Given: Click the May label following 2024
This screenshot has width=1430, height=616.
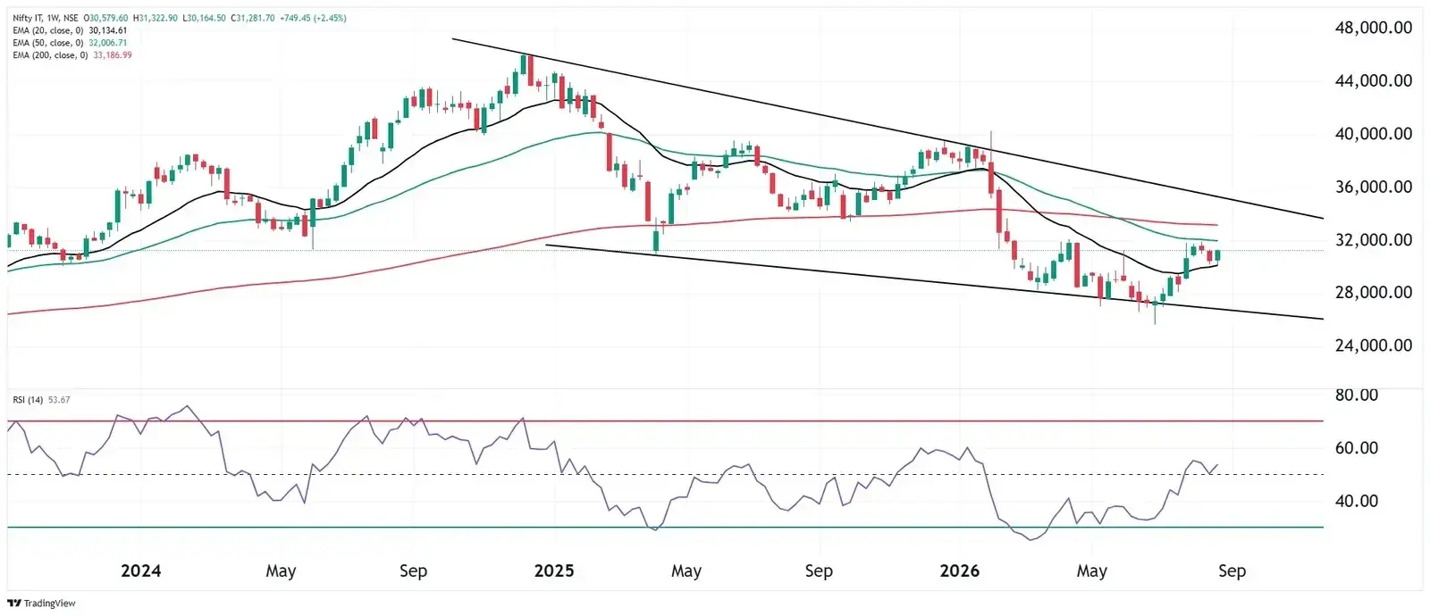Looking at the screenshot, I should tap(281, 571).
